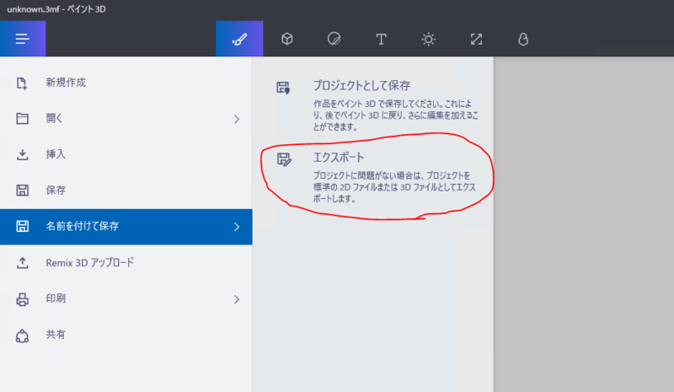Open the Canvas resize tool
The height and width of the screenshot is (392, 674).
[476, 39]
